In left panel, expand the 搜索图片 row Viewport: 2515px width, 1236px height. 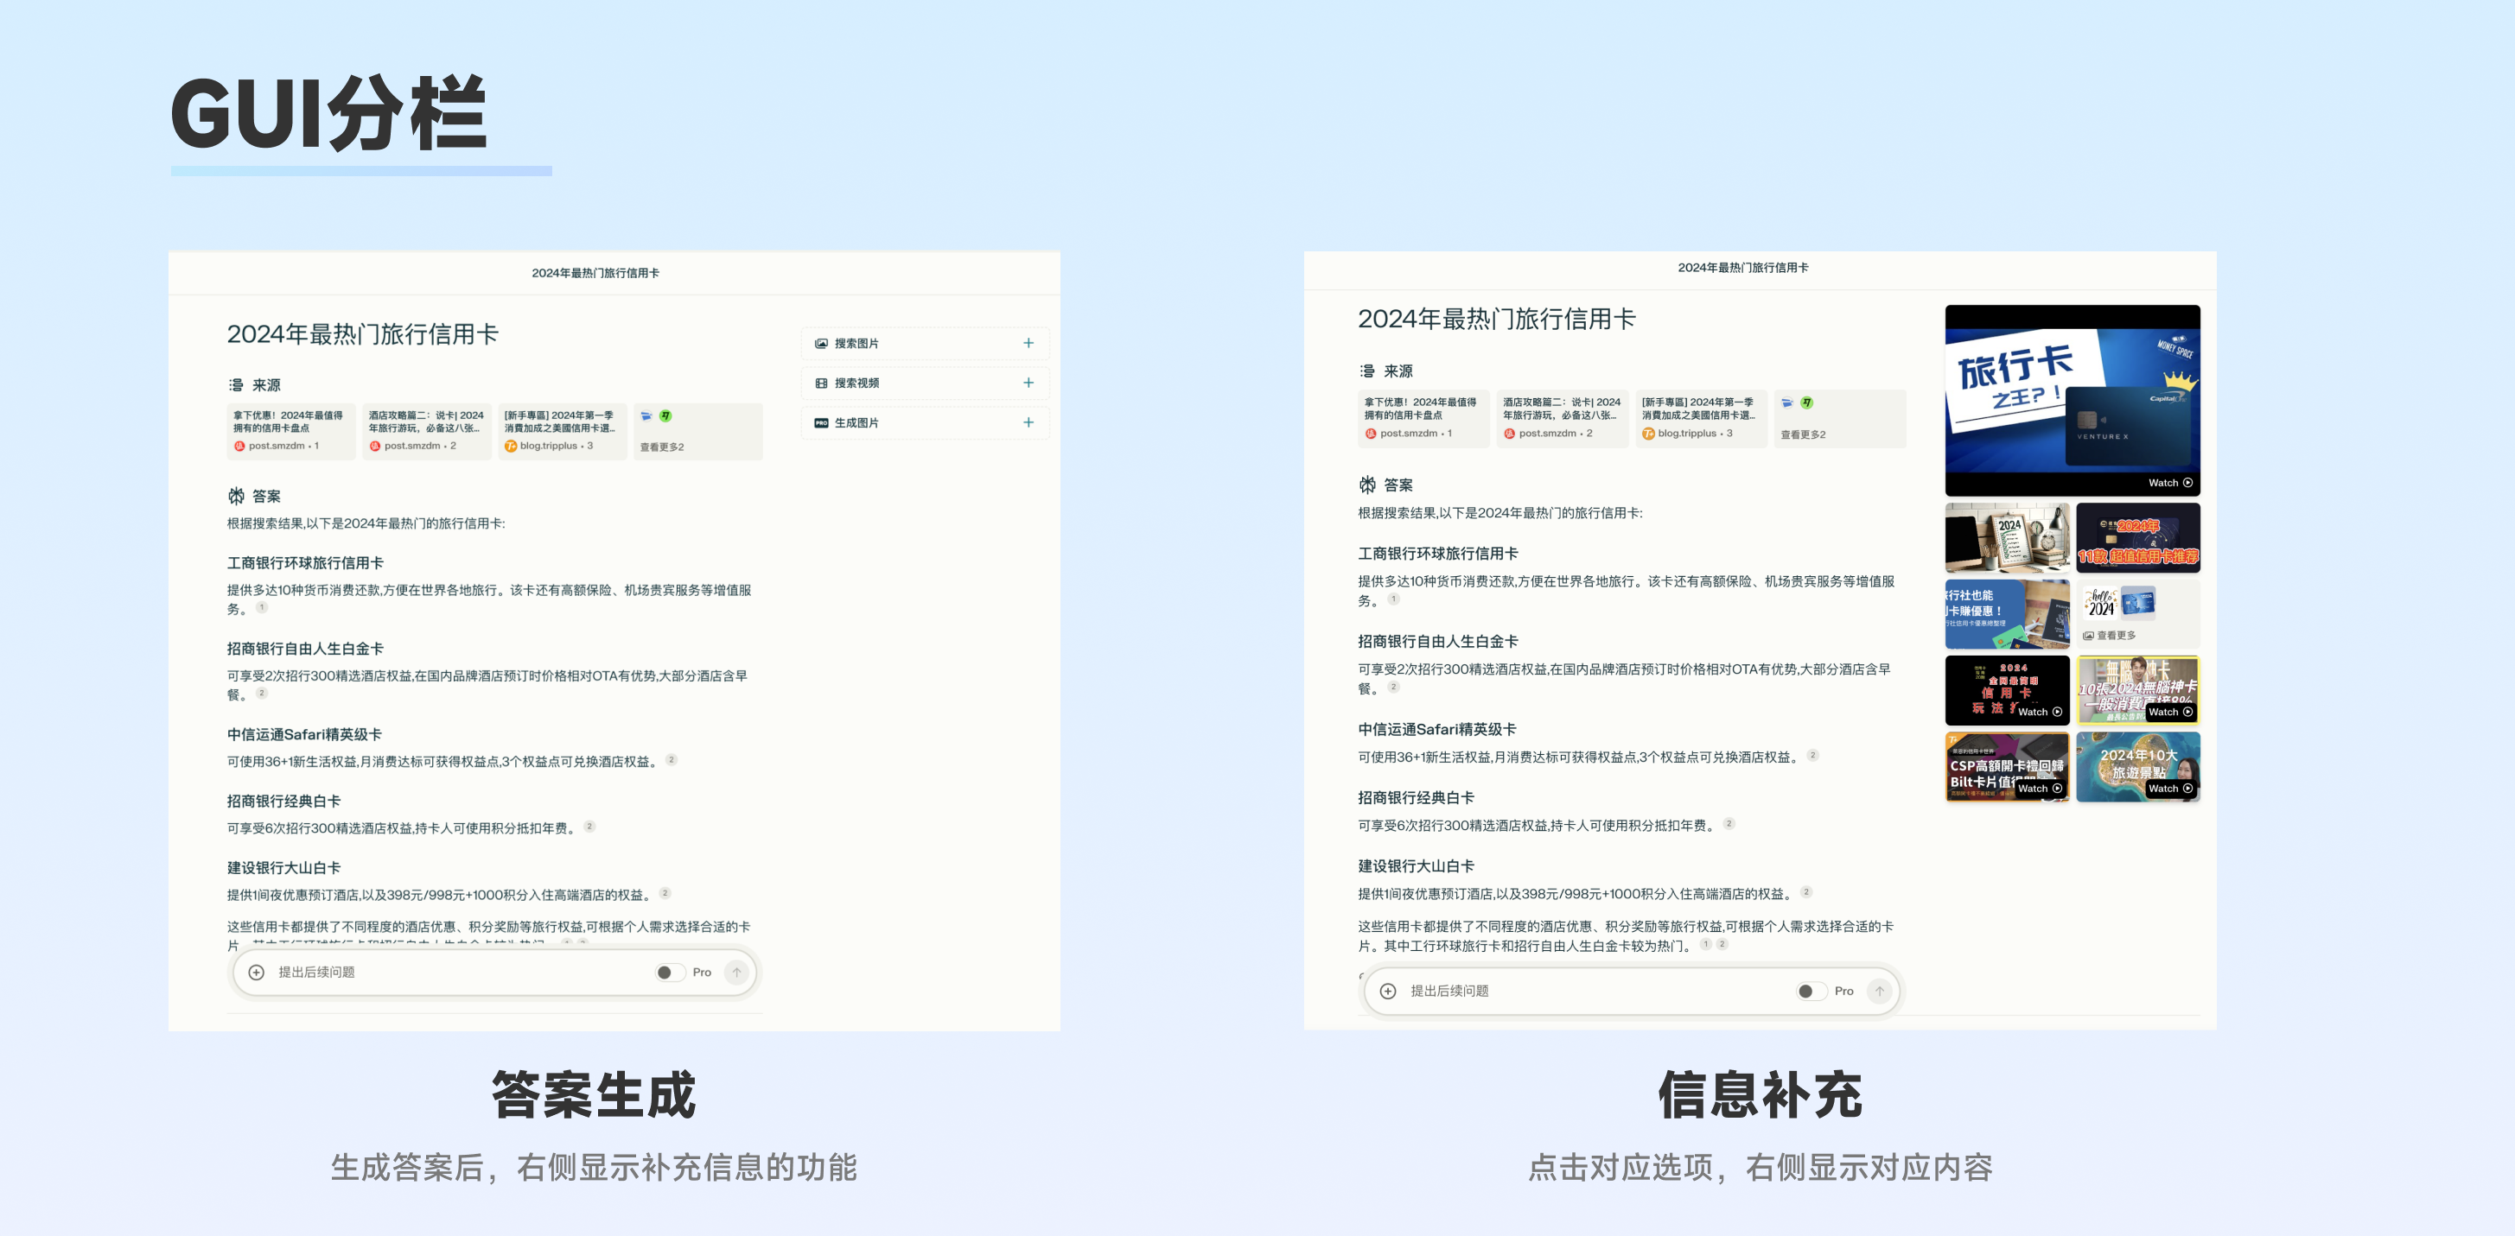(x=925, y=344)
